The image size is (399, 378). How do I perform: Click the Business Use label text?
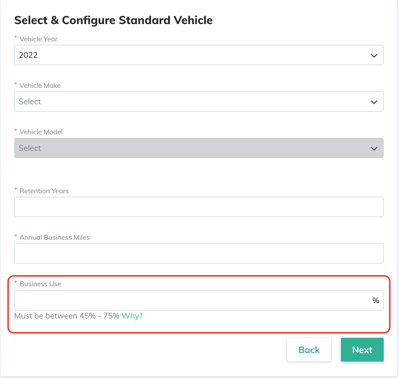(x=40, y=284)
